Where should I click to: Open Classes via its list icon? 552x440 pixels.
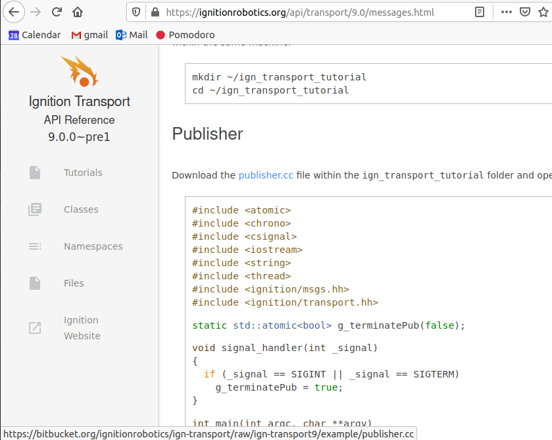(35, 209)
